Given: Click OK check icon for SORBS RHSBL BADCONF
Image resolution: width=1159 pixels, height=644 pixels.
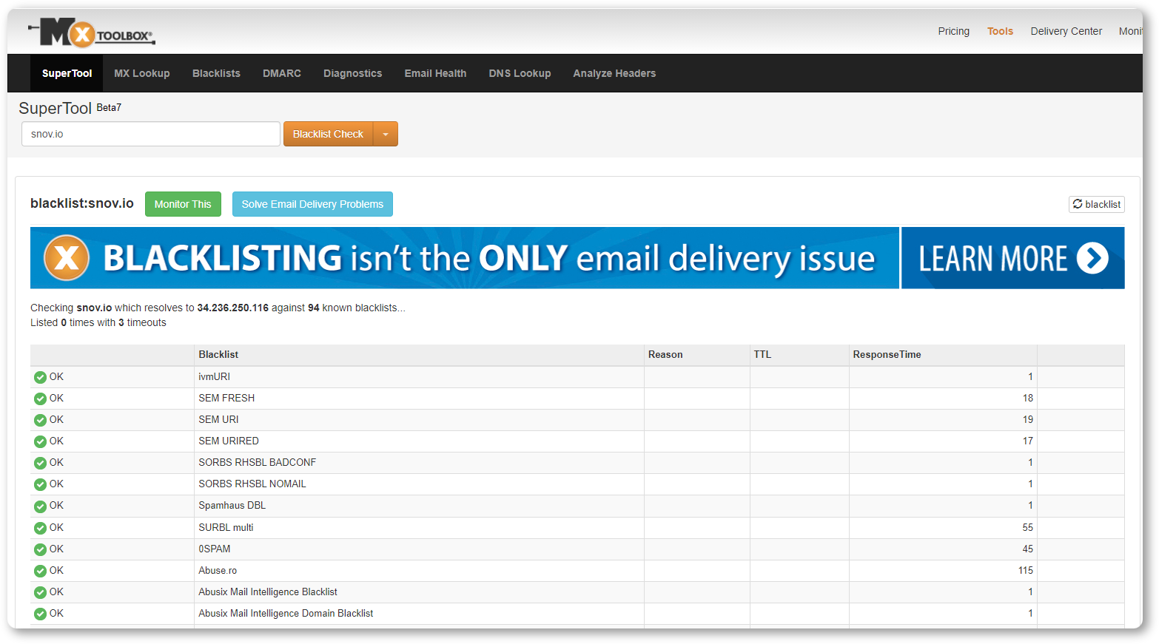Looking at the screenshot, I should point(40,463).
